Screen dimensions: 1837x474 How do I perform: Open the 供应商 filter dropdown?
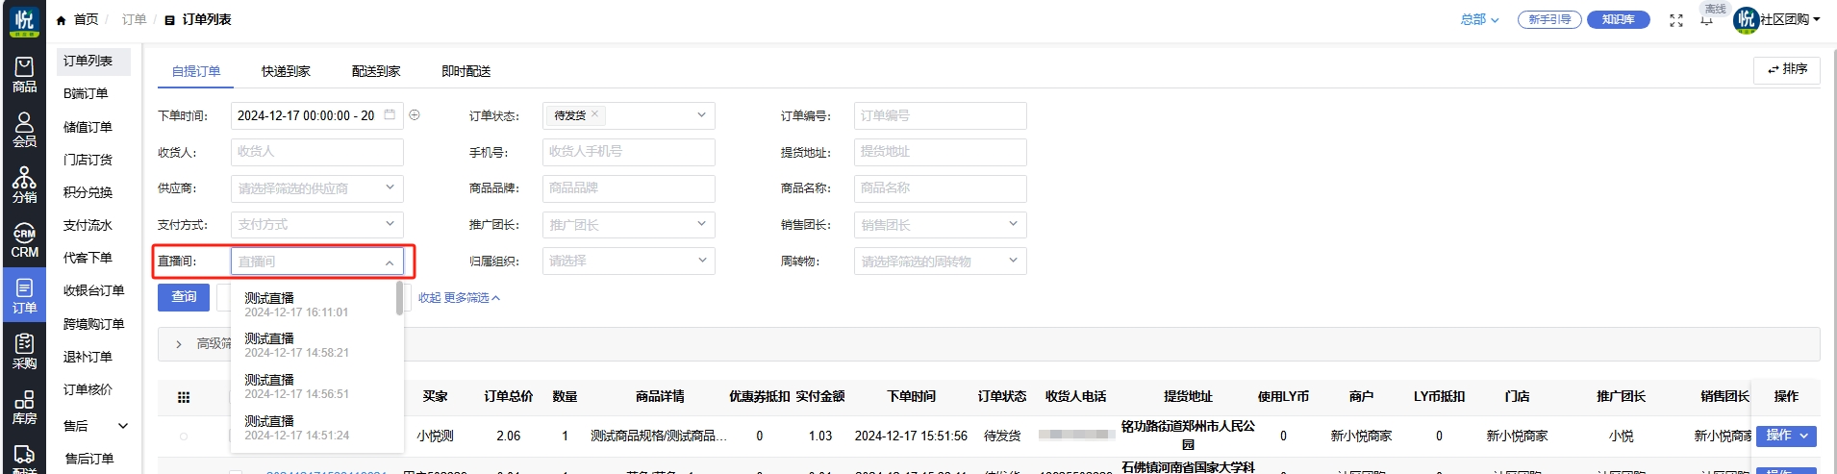tap(317, 188)
